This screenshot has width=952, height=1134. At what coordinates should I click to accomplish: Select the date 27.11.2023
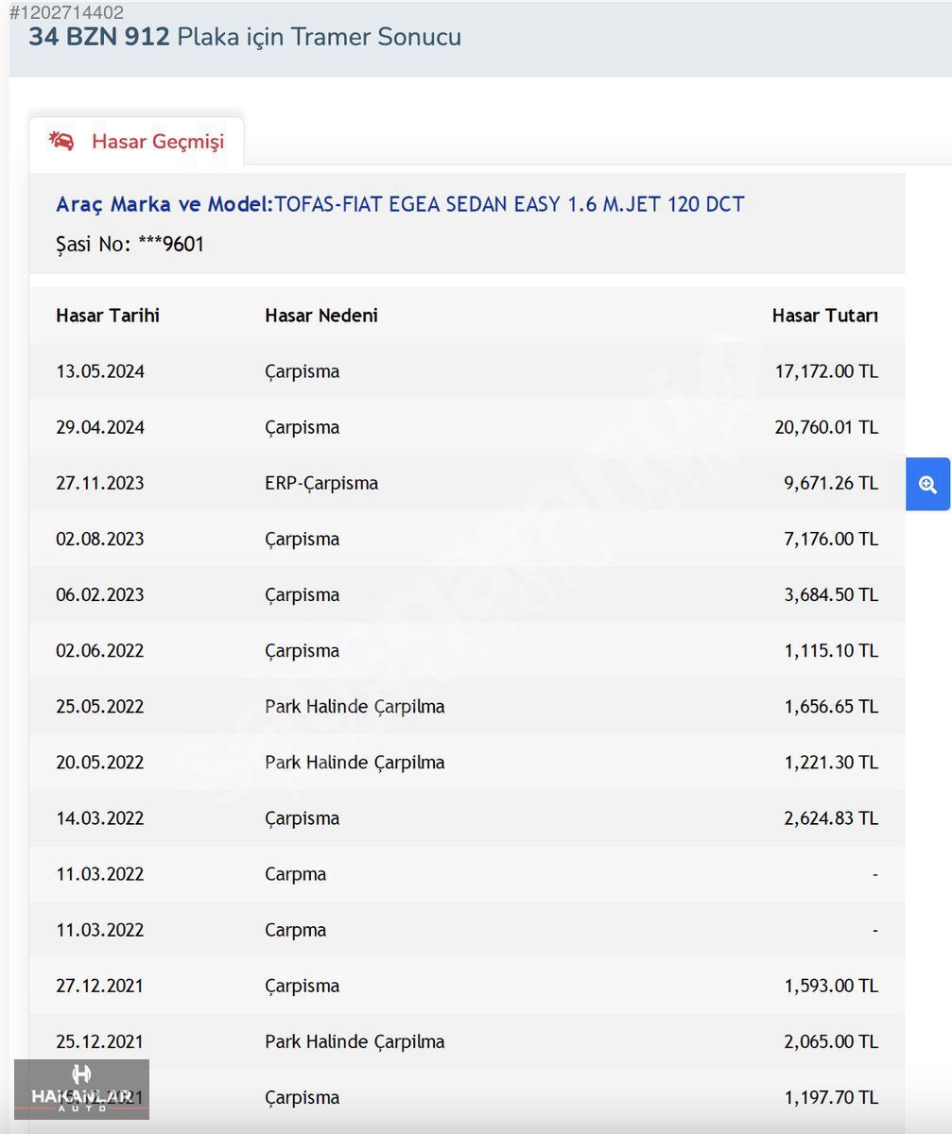(x=100, y=483)
